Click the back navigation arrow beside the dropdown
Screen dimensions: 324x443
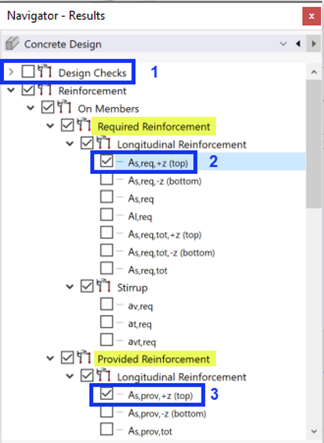(x=298, y=44)
